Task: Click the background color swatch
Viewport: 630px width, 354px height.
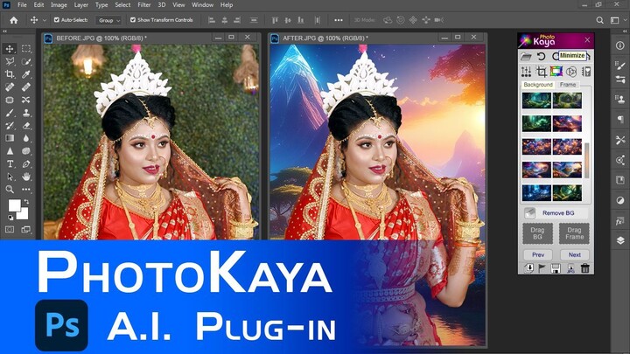Action: 24,214
